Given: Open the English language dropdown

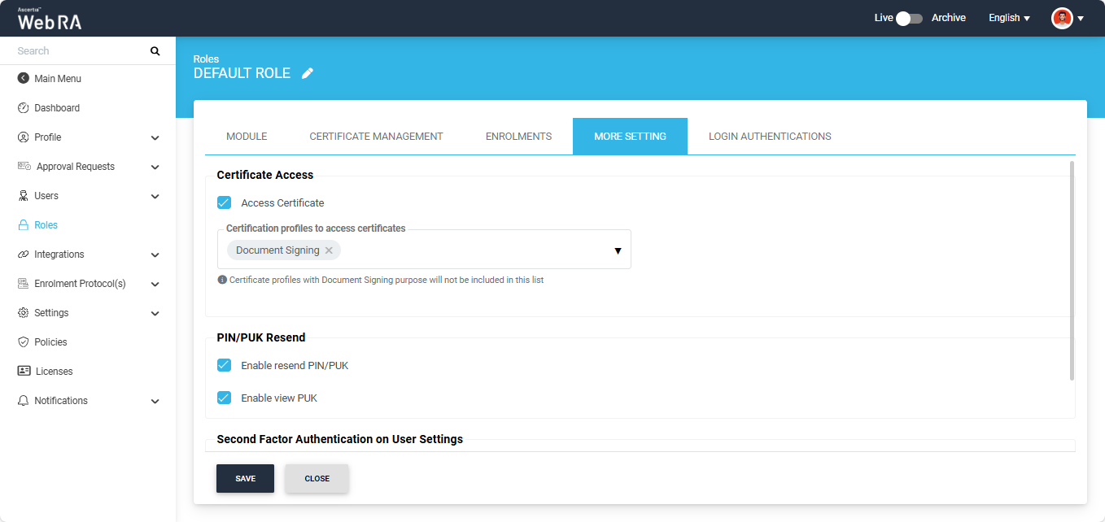Looking at the screenshot, I should (1009, 18).
